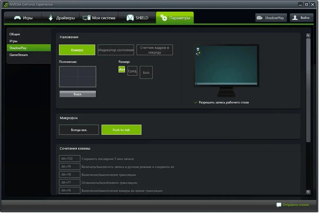Viewport: 319px width, 213px height.
Task: Click the camera position grid
Action: (x=78, y=77)
